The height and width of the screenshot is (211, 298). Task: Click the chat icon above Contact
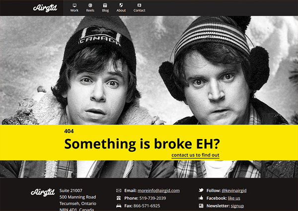[139, 5]
